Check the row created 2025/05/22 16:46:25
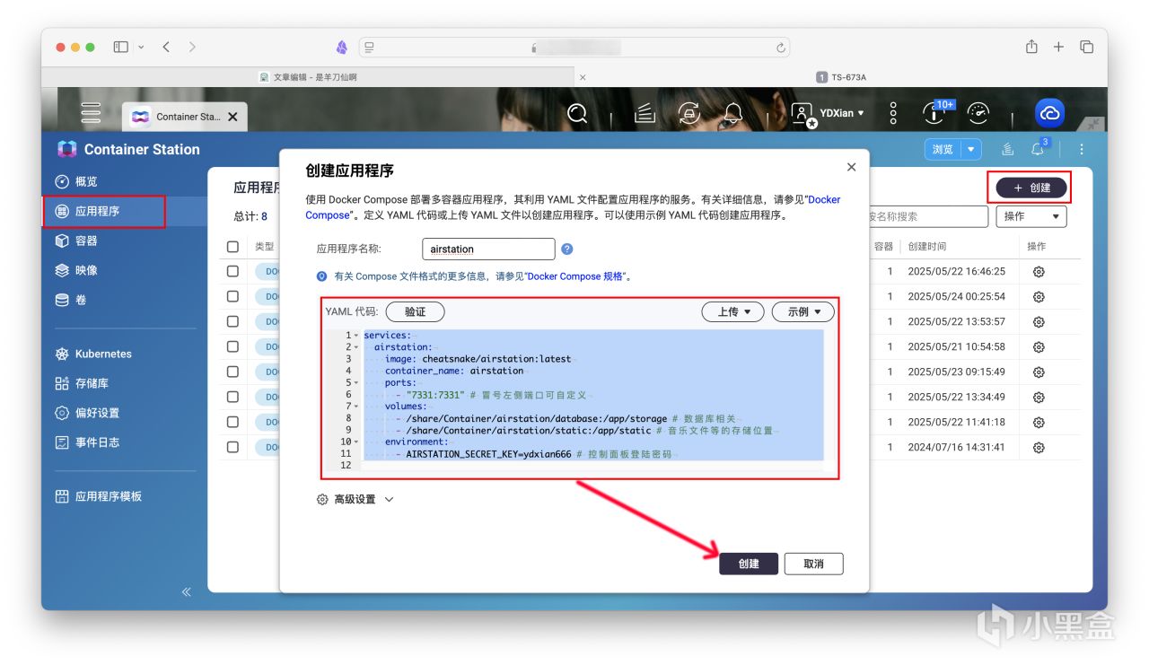 232,271
